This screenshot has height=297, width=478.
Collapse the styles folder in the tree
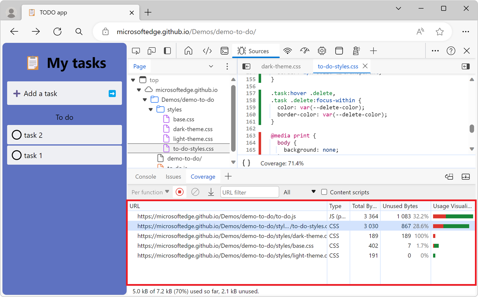point(151,109)
